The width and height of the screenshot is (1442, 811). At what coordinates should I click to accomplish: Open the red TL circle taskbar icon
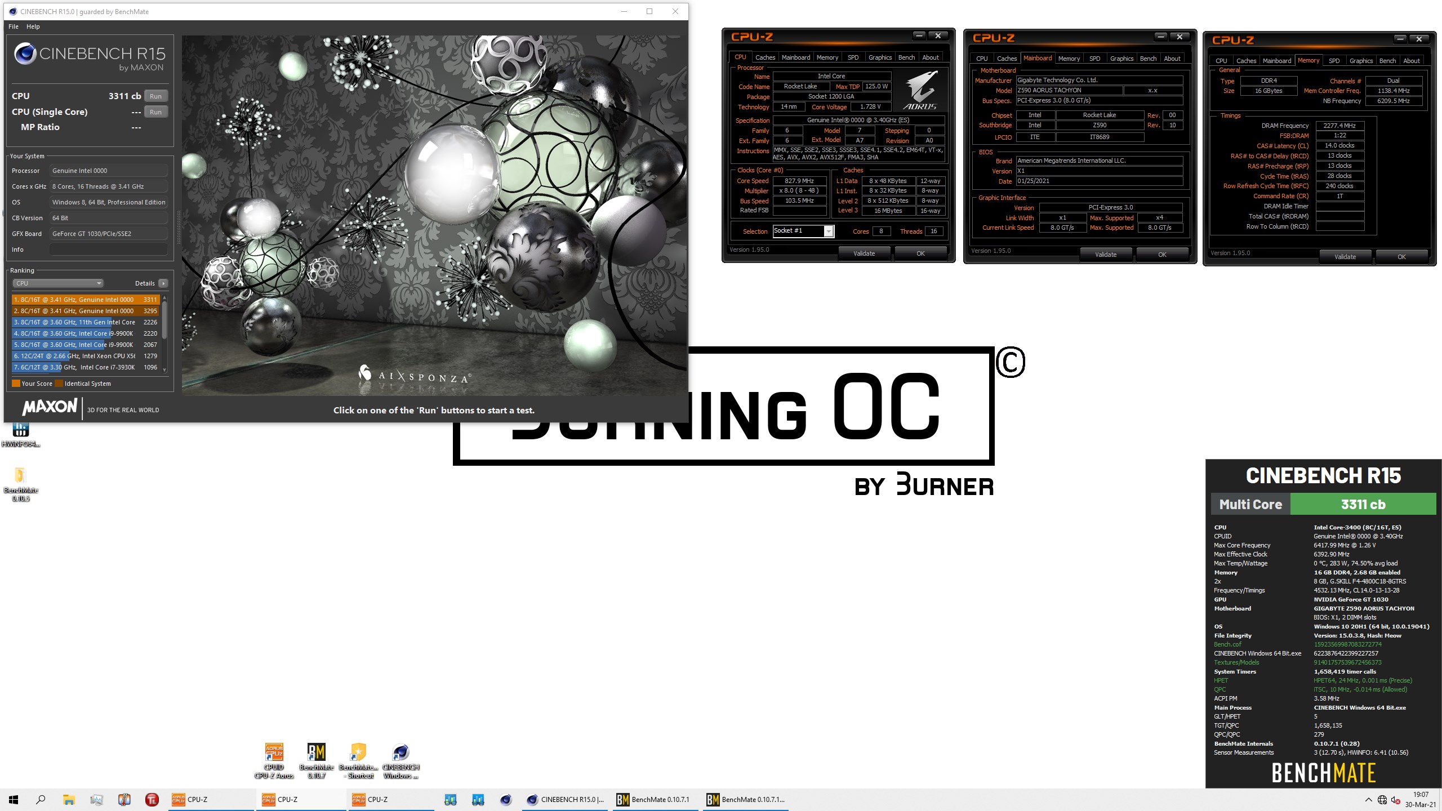click(x=152, y=800)
